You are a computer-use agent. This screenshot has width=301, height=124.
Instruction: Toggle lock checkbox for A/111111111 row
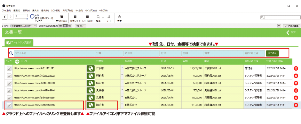coord(9,68)
